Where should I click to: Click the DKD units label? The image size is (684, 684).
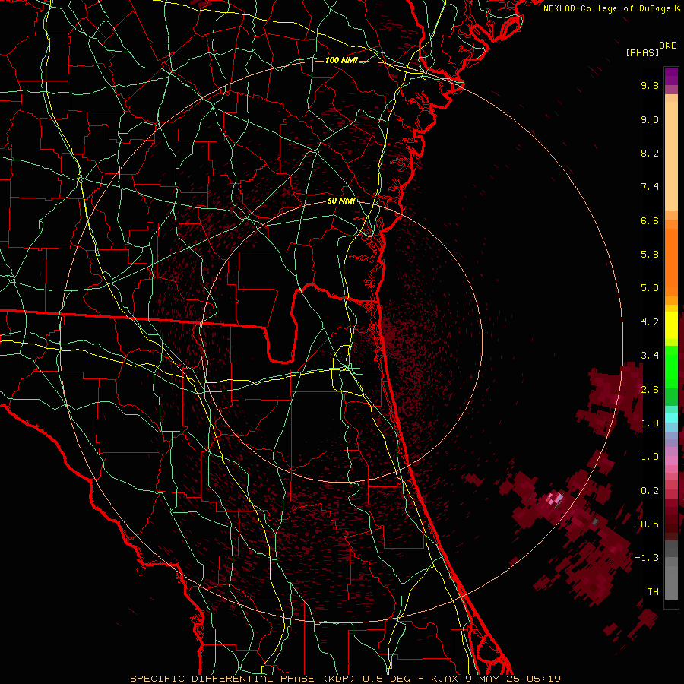click(668, 46)
